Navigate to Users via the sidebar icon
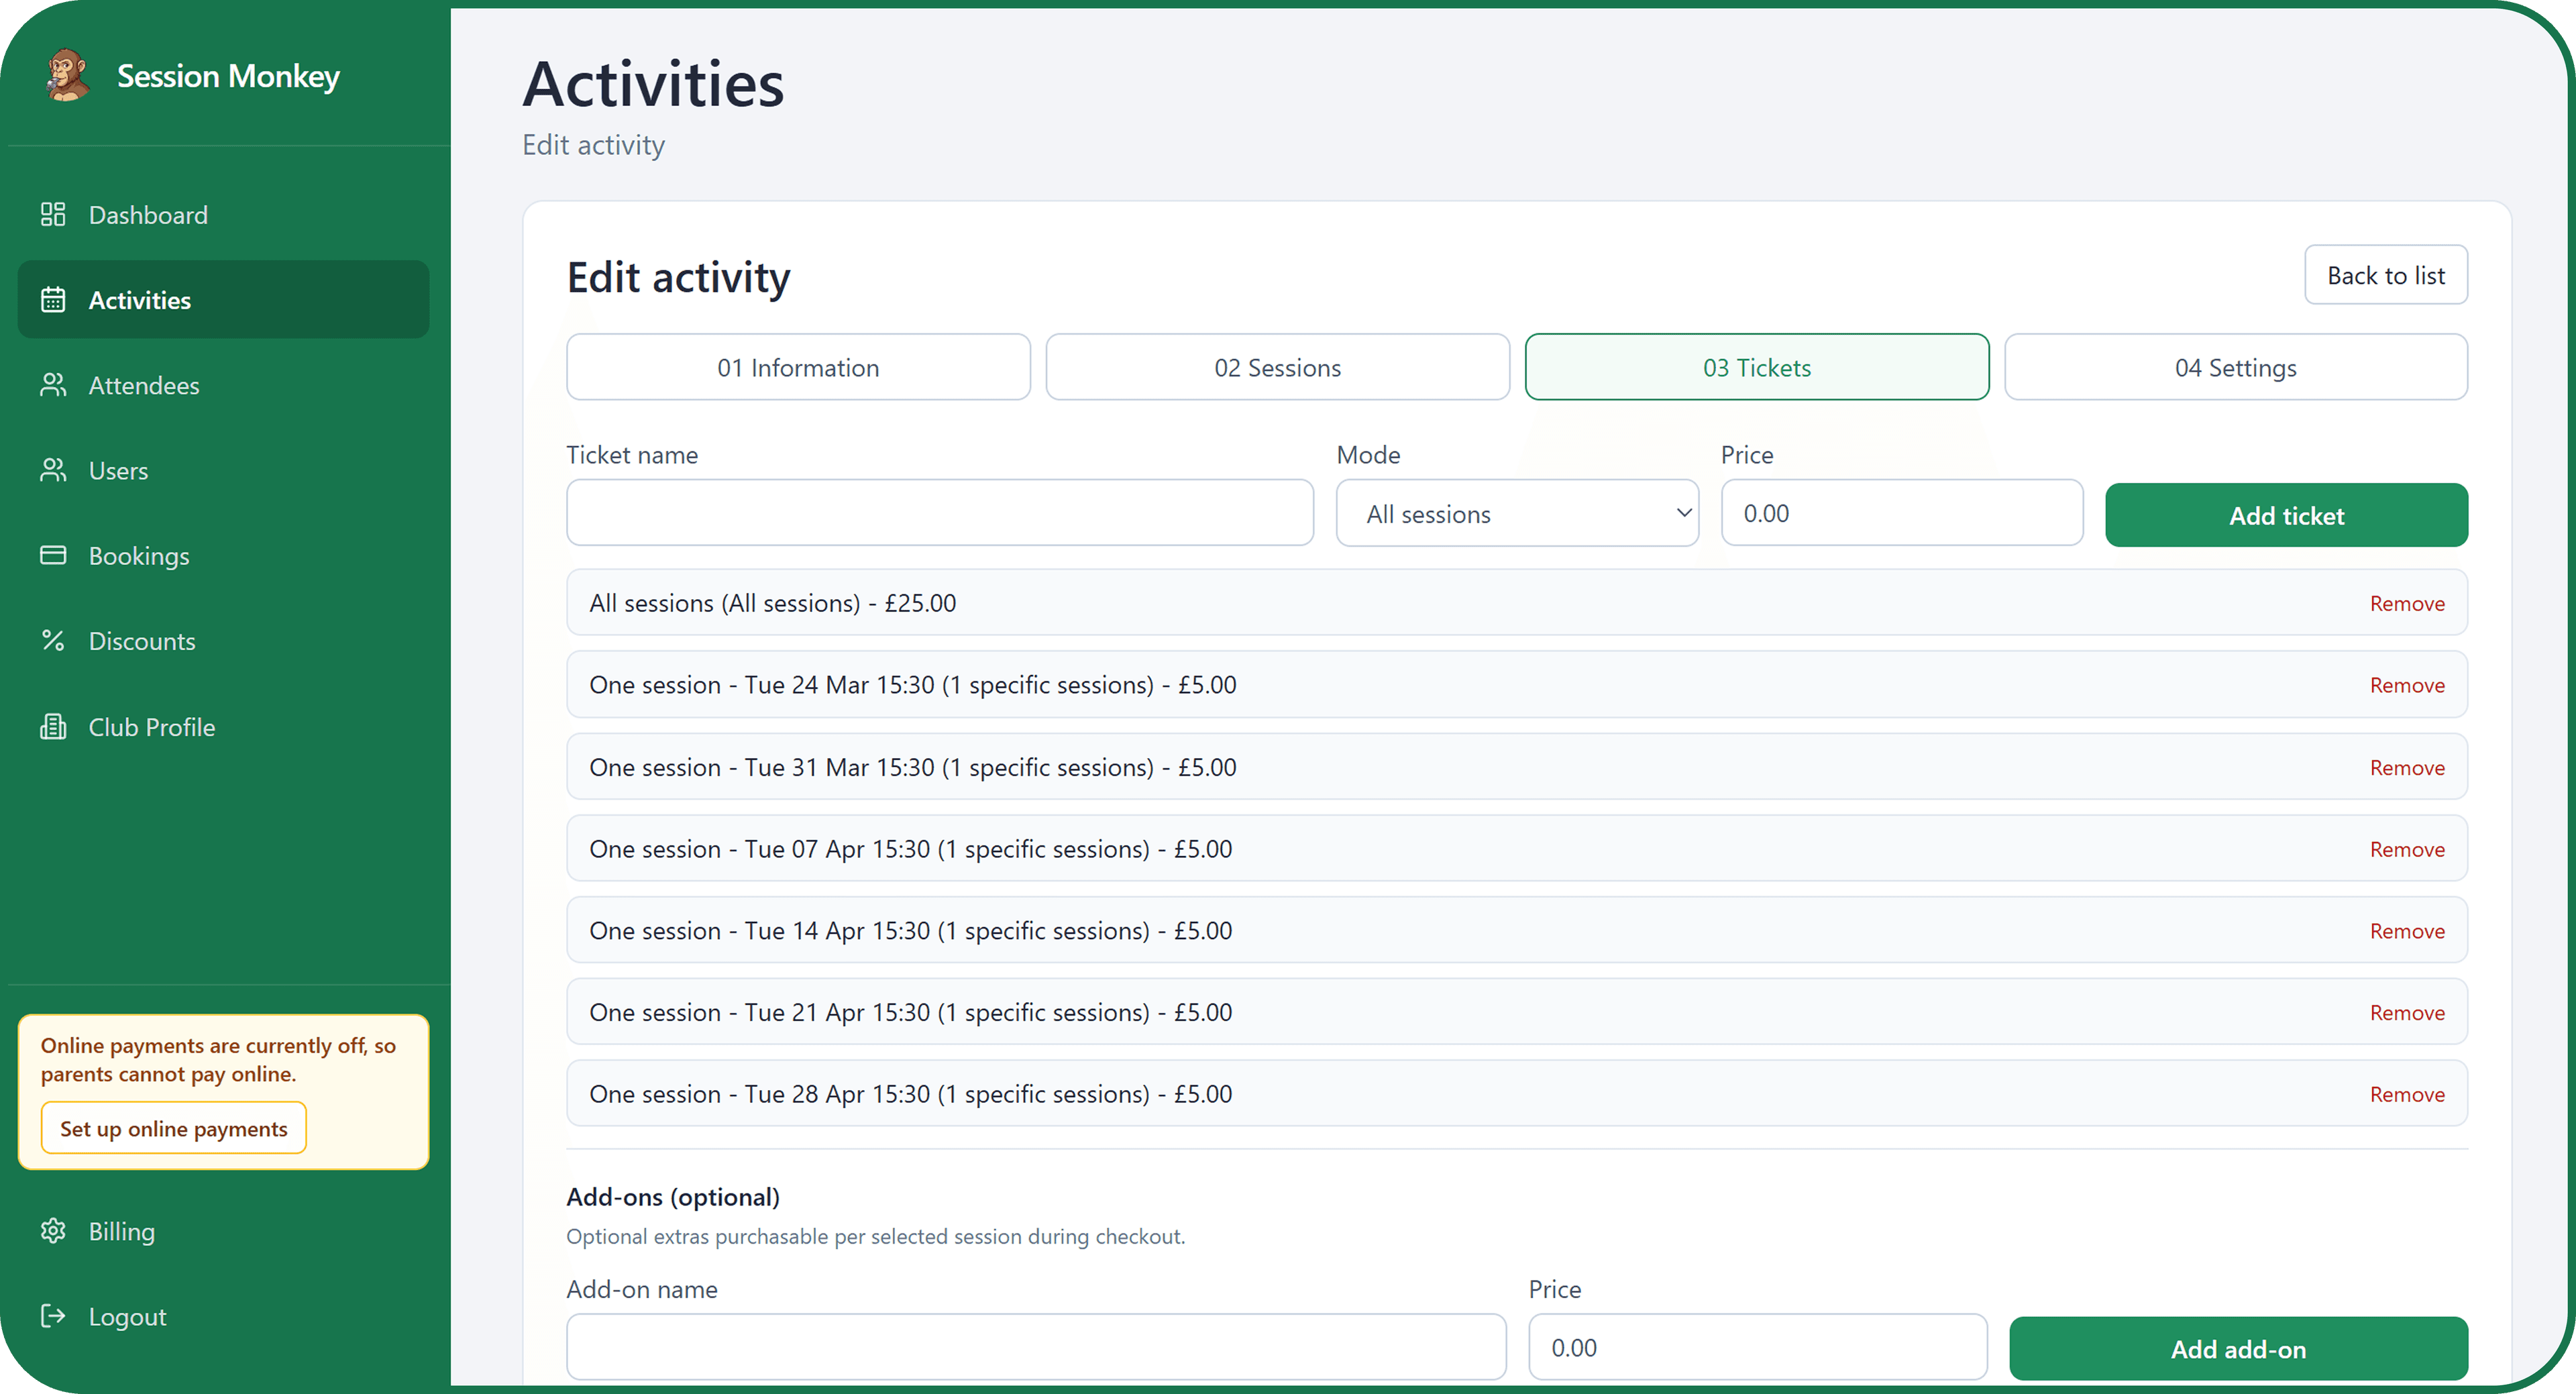This screenshot has width=2576, height=1394. click(53, 470)
